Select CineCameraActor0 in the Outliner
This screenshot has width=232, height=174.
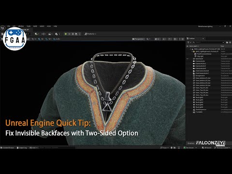(x=202, y=71)
